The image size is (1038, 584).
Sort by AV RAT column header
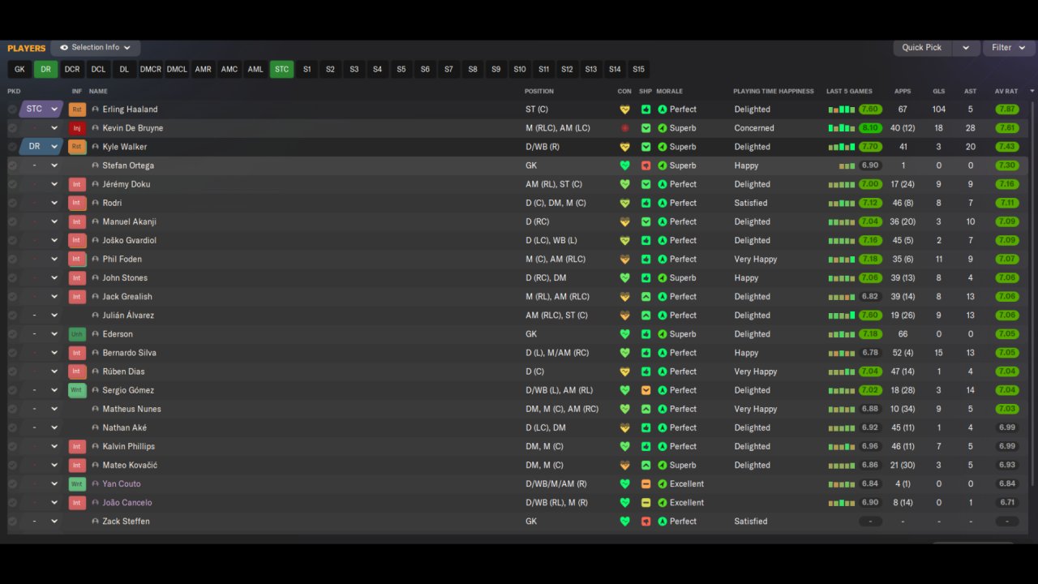coord(1006,92)
